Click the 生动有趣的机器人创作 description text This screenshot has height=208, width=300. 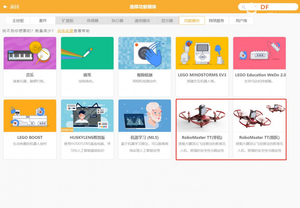[30, 144]
